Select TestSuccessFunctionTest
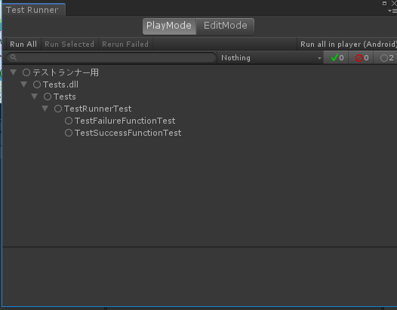This screenshot has width=397, height=310. click(128, 133)
